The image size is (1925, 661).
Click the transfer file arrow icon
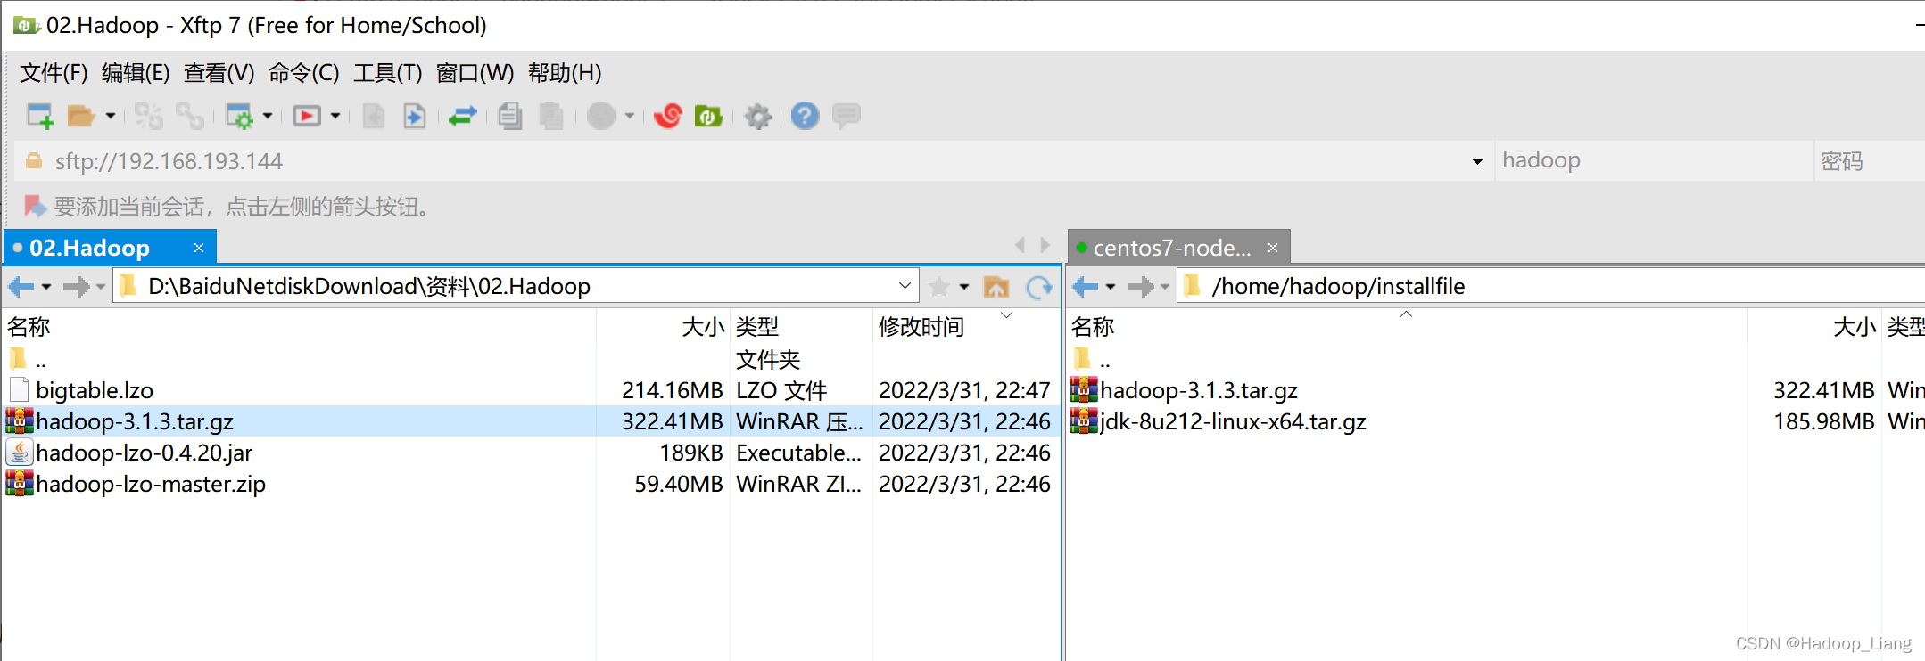[415, 116]
